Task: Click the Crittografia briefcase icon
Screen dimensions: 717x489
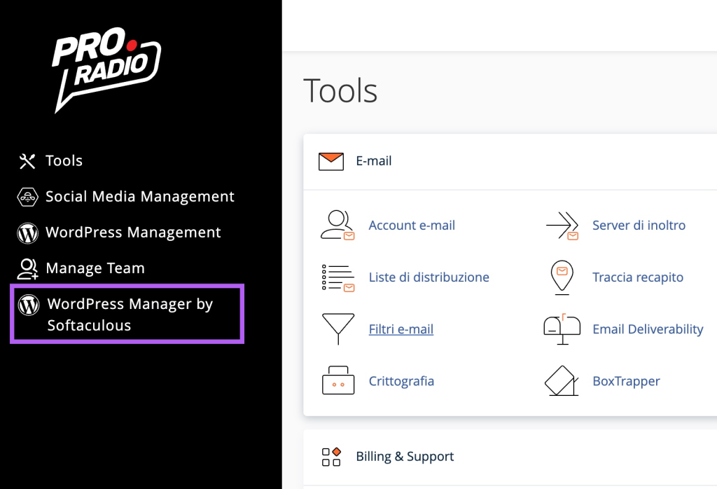Action: (x=337, y=381)
